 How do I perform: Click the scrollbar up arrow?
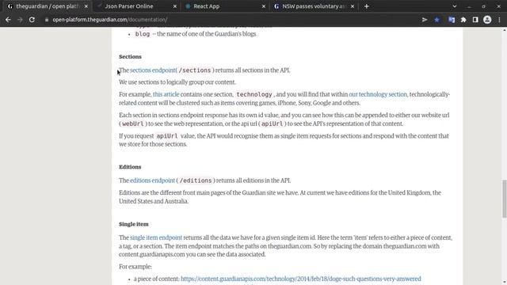pyautogui.click(x=504, y=30)
